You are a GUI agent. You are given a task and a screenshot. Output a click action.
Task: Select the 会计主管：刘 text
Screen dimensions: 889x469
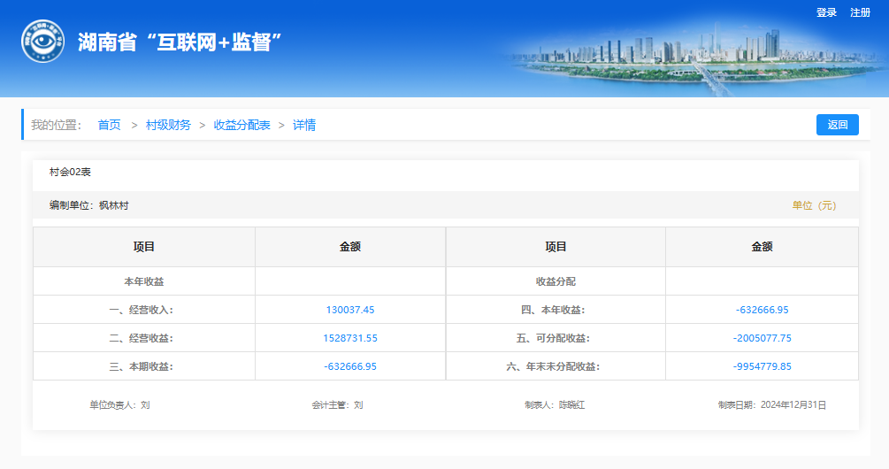click(x=337, y=405)
